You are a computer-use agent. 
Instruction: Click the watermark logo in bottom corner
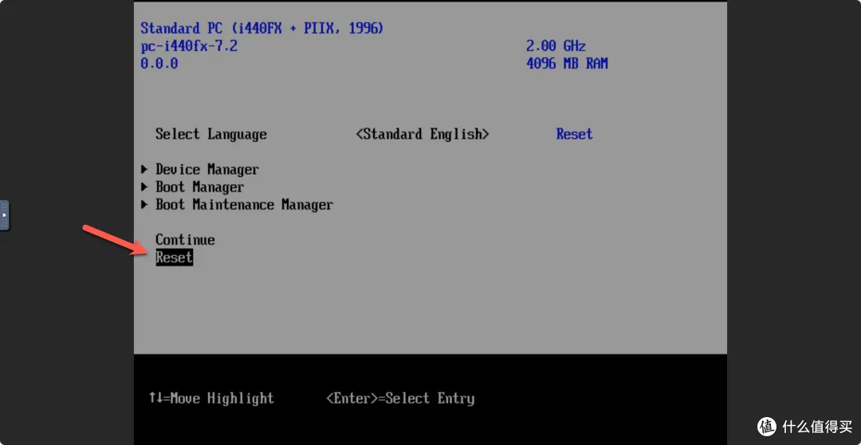pos(767,425)
